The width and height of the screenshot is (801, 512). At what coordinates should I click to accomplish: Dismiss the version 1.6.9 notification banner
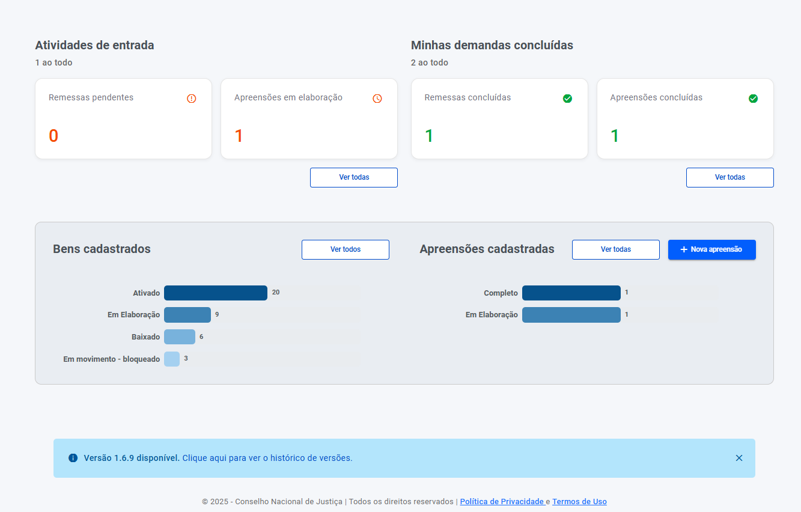point(739,458)
